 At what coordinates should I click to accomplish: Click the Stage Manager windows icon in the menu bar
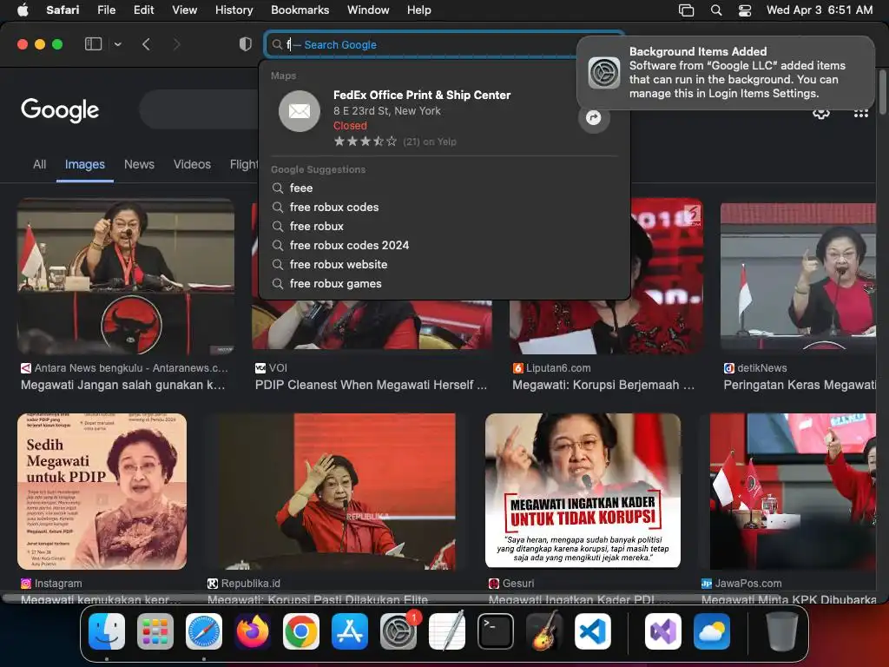point(686,10)
